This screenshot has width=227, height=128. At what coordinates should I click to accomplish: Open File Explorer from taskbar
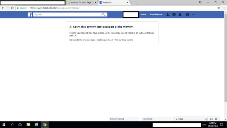(x=28, y=125)
